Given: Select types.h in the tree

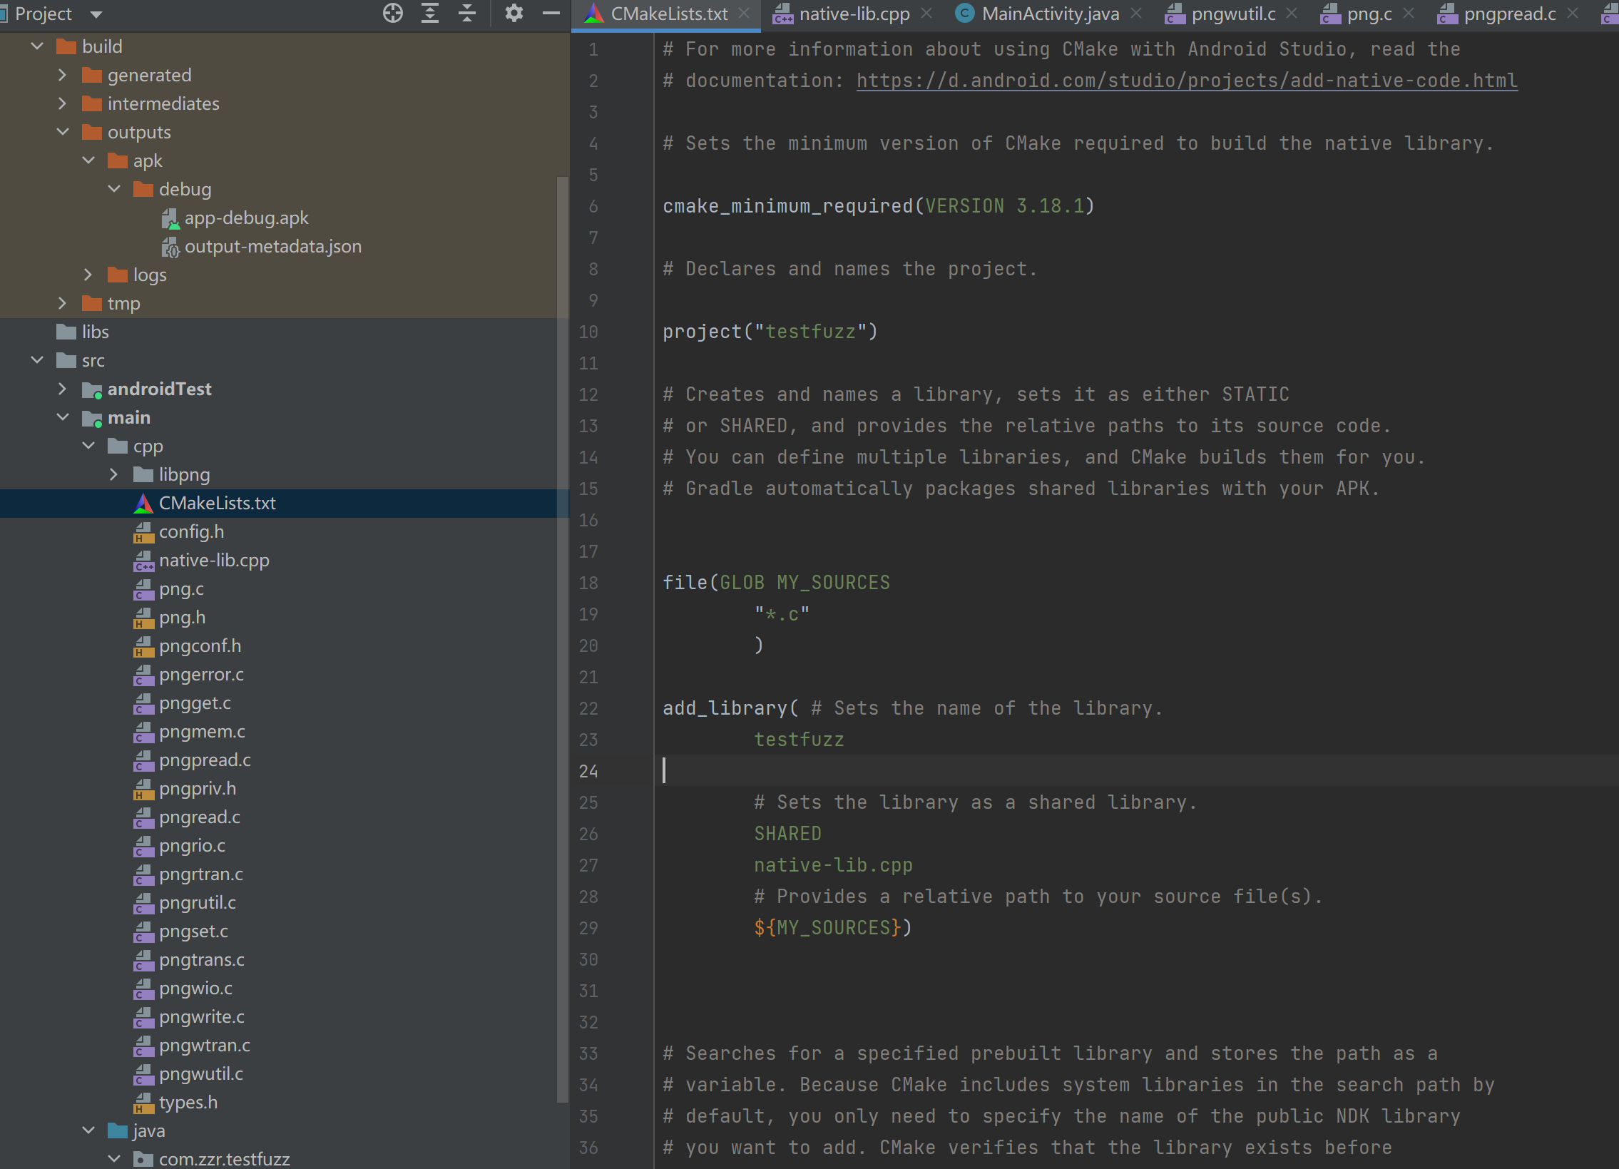Looking at the screenshot, I should point(188,1103).
